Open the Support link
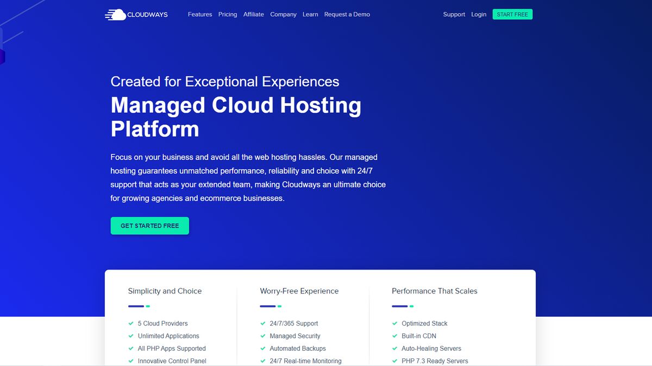This screenshot has height=366, width=652. coord(454,14)
